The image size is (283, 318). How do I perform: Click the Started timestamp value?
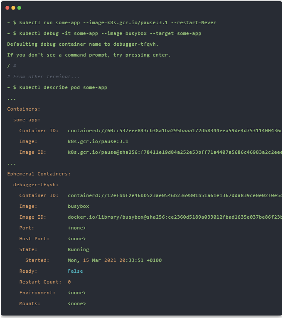[115, 260]
